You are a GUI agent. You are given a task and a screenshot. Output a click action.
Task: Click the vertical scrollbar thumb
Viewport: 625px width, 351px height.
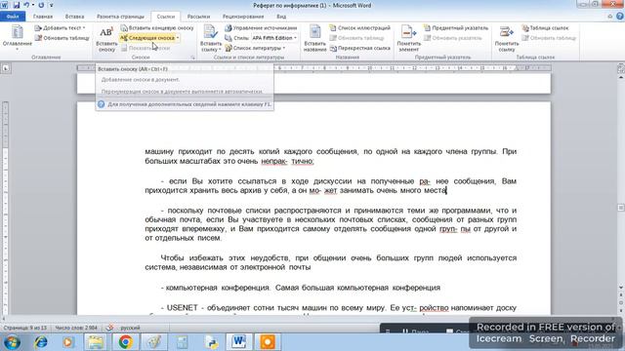[x=621, y=208]
